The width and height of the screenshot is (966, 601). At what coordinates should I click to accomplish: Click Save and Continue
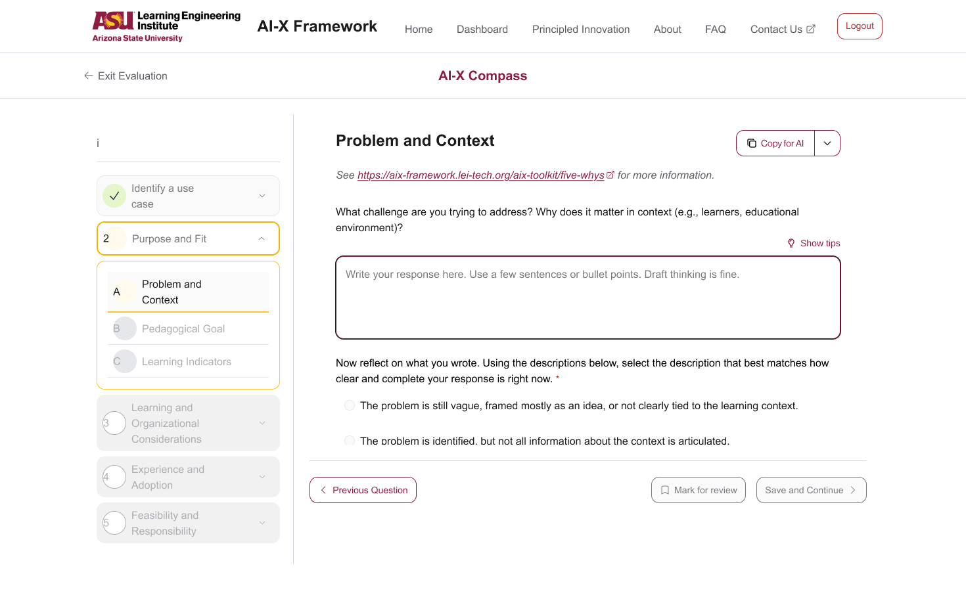812,490
